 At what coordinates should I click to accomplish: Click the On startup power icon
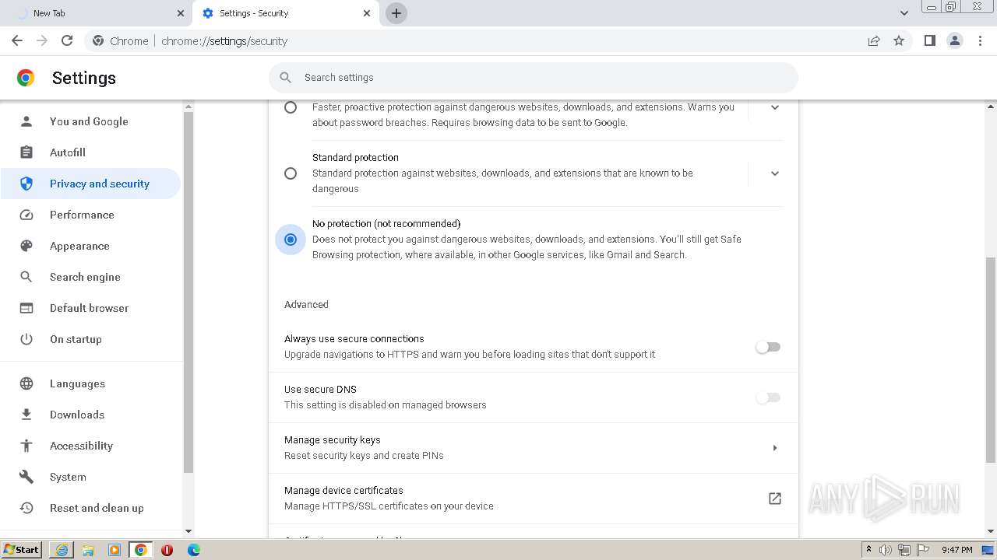coord(26,339)
